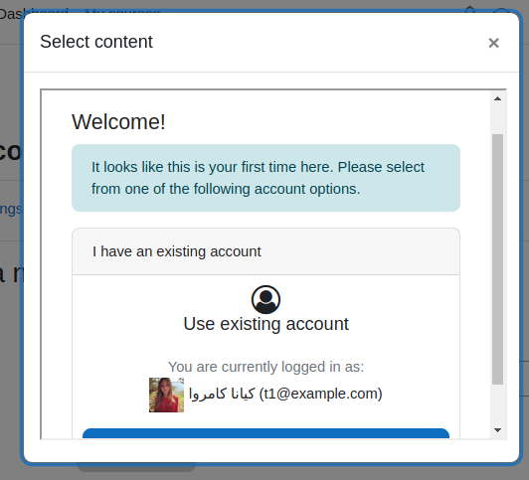The width and height of the screenshot is (529, 480).
Task: Click the gray button peeking below the dialog
Action: click(x=136, y=467)
